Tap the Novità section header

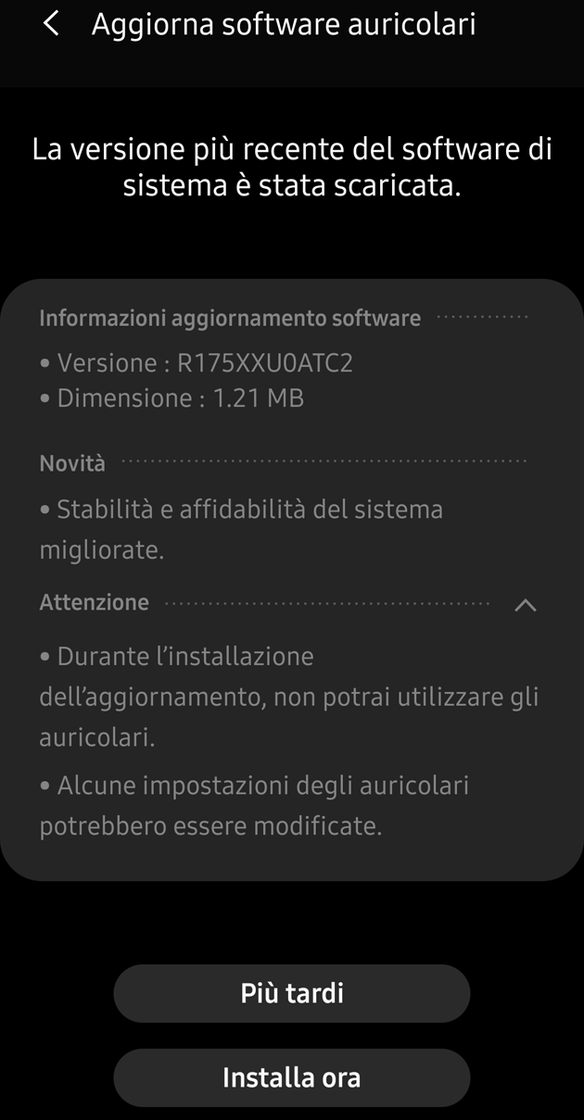[72, 463]
